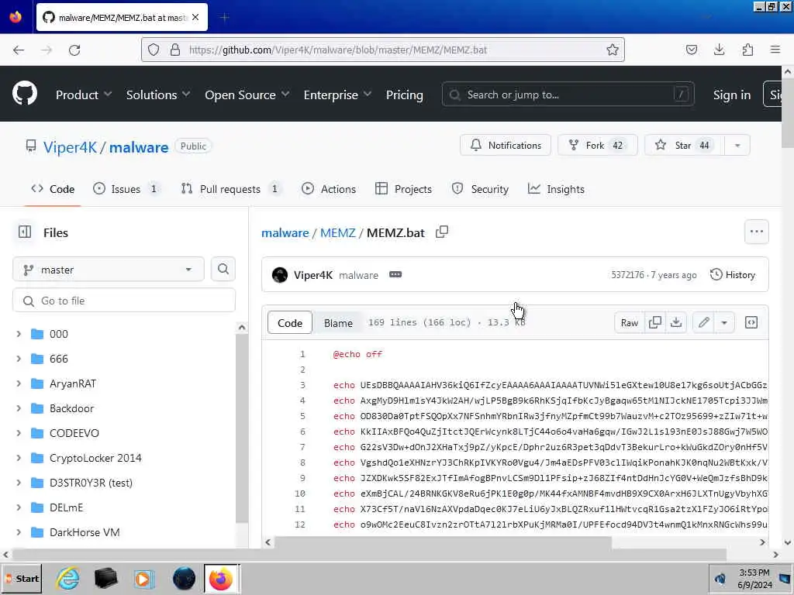Open the DarkHorse VM folder
The height and width of the screenshot is (595, 794).
pos(85,532)
